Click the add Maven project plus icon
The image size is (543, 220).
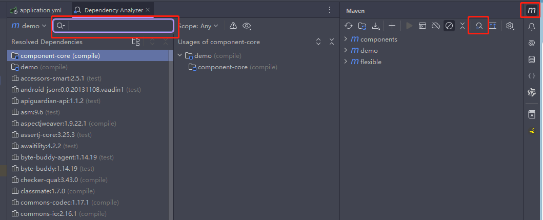point(392,26)
